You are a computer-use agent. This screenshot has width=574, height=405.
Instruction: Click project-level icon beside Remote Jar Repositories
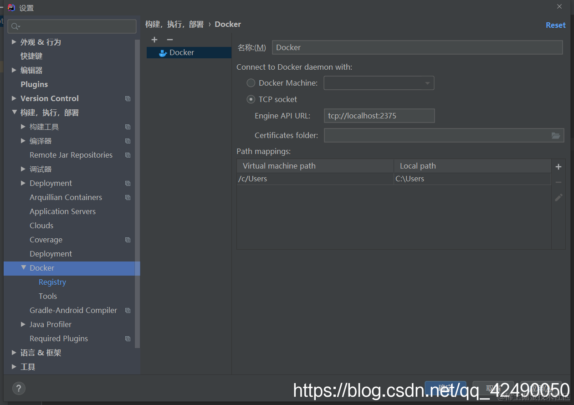pyautogui.click(x=128, y=155)
